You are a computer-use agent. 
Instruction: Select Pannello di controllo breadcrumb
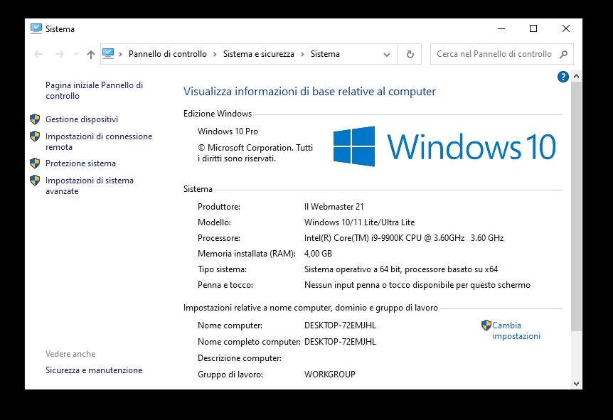168,54
